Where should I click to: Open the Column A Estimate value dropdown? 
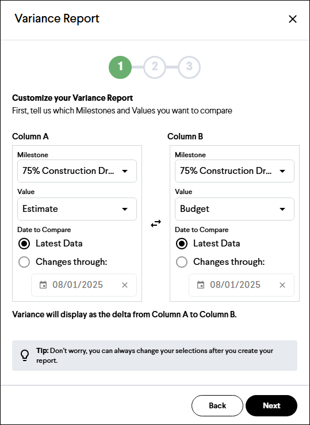[x=77, y=209]
